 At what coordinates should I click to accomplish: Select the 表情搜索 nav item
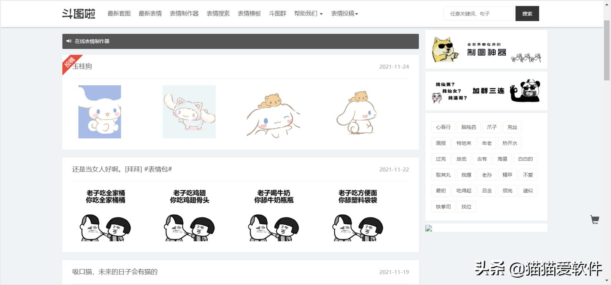(218, 13)
